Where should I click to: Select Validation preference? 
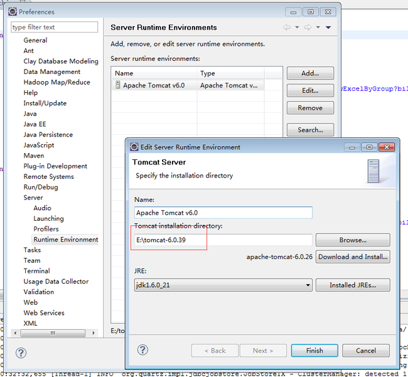click(39, 292)
